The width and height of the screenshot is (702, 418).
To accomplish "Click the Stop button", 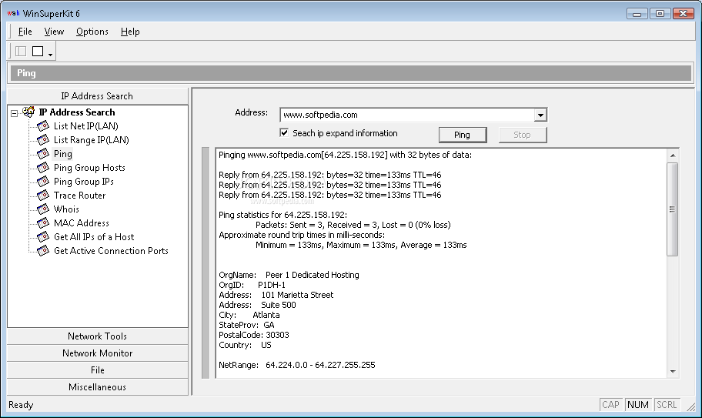I will (523, 135).
